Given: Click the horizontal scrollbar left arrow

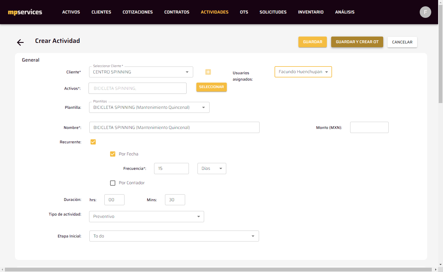Looking at the screenshot, I should 2,269.
